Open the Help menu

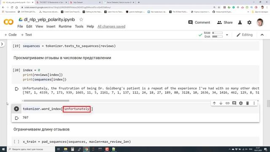point(90,26)
